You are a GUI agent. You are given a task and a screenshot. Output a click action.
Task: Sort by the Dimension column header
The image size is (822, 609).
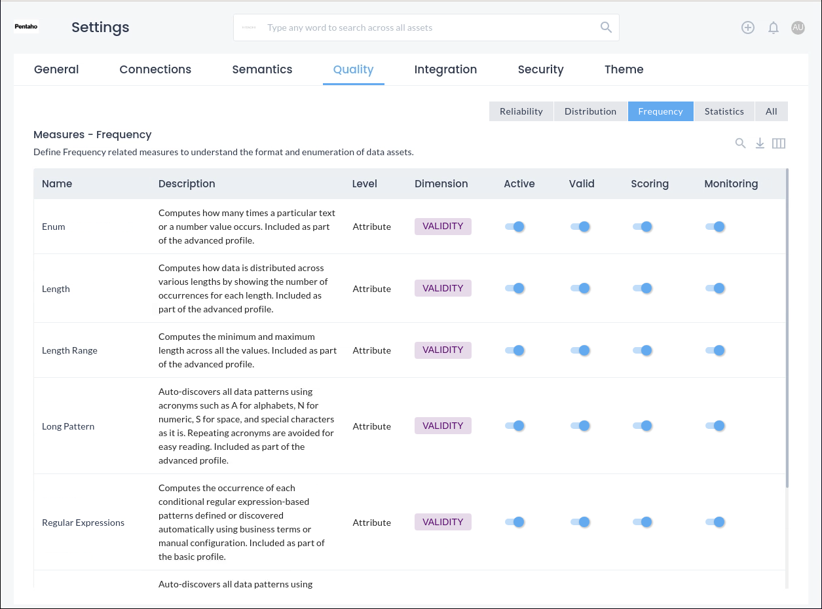coord(441,184)
